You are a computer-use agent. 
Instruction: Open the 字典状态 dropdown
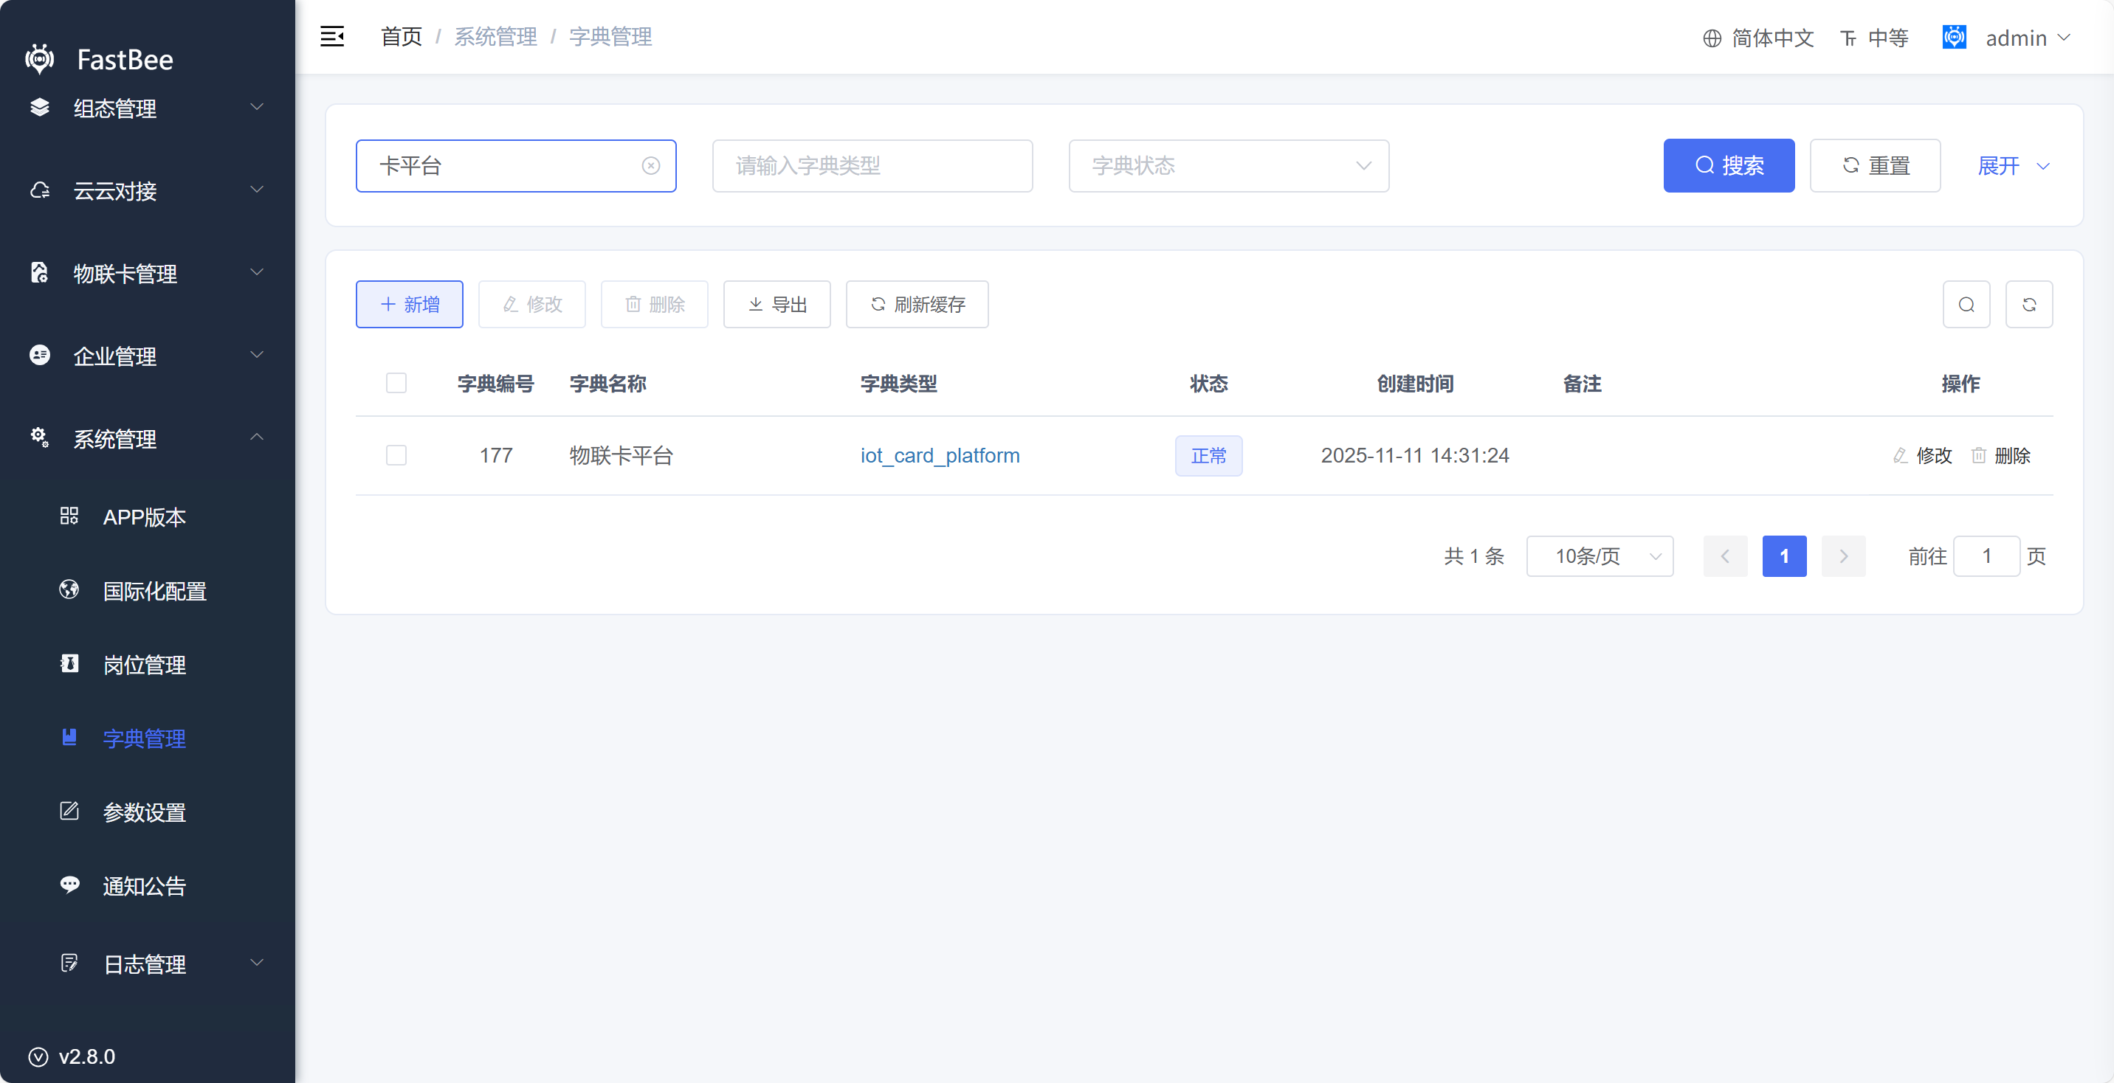(x=1228, y=166)
